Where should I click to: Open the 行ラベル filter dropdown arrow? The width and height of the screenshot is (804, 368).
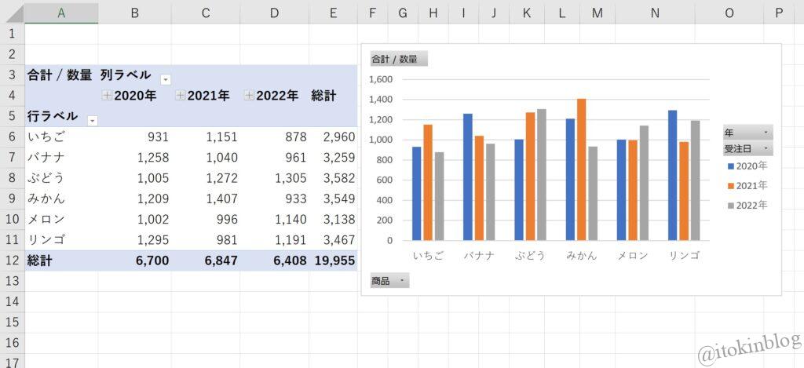pos(92,120)
